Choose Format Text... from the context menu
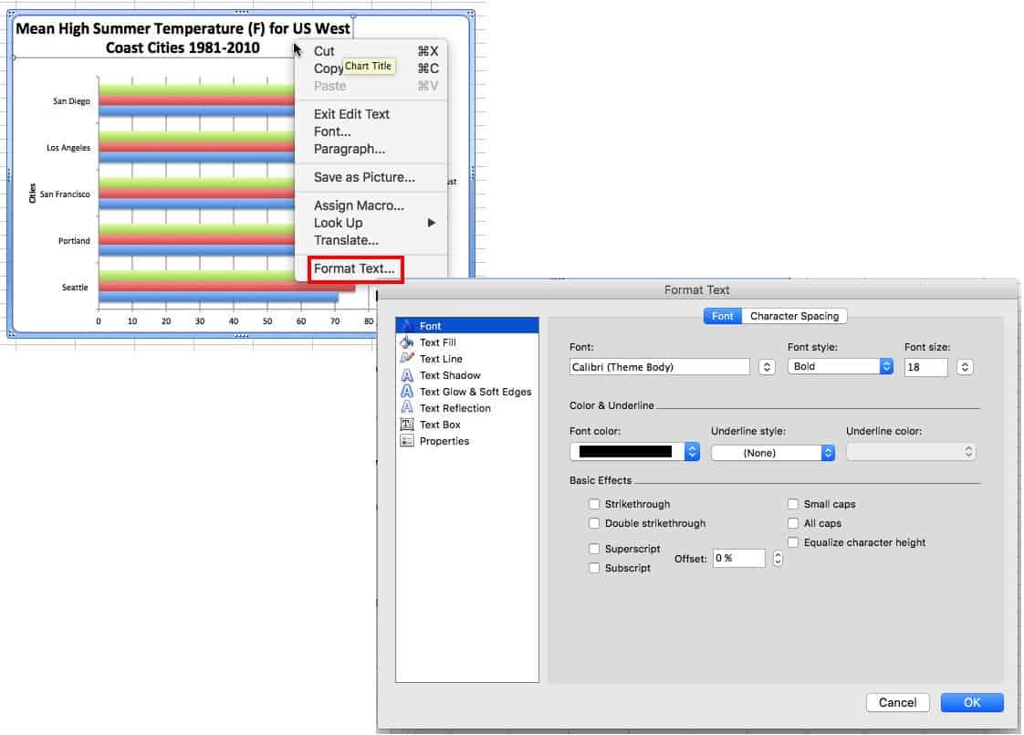 (x=354, y=268)
